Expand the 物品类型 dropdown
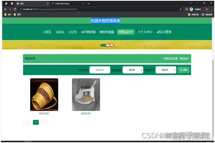 (133, 70)
